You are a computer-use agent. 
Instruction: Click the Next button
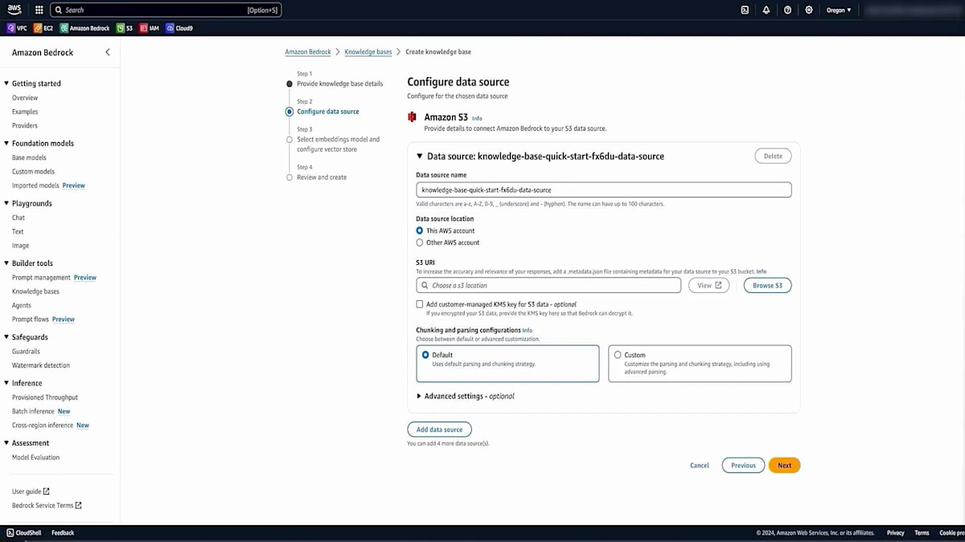784,466
